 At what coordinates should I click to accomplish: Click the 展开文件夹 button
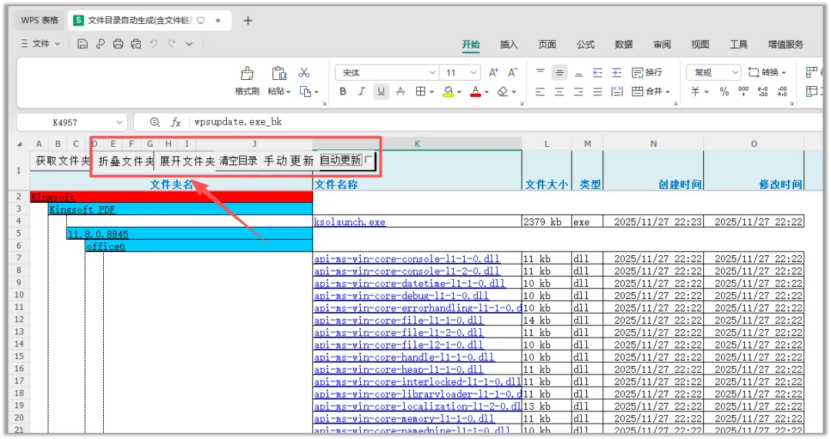click(x=185, y=161)
